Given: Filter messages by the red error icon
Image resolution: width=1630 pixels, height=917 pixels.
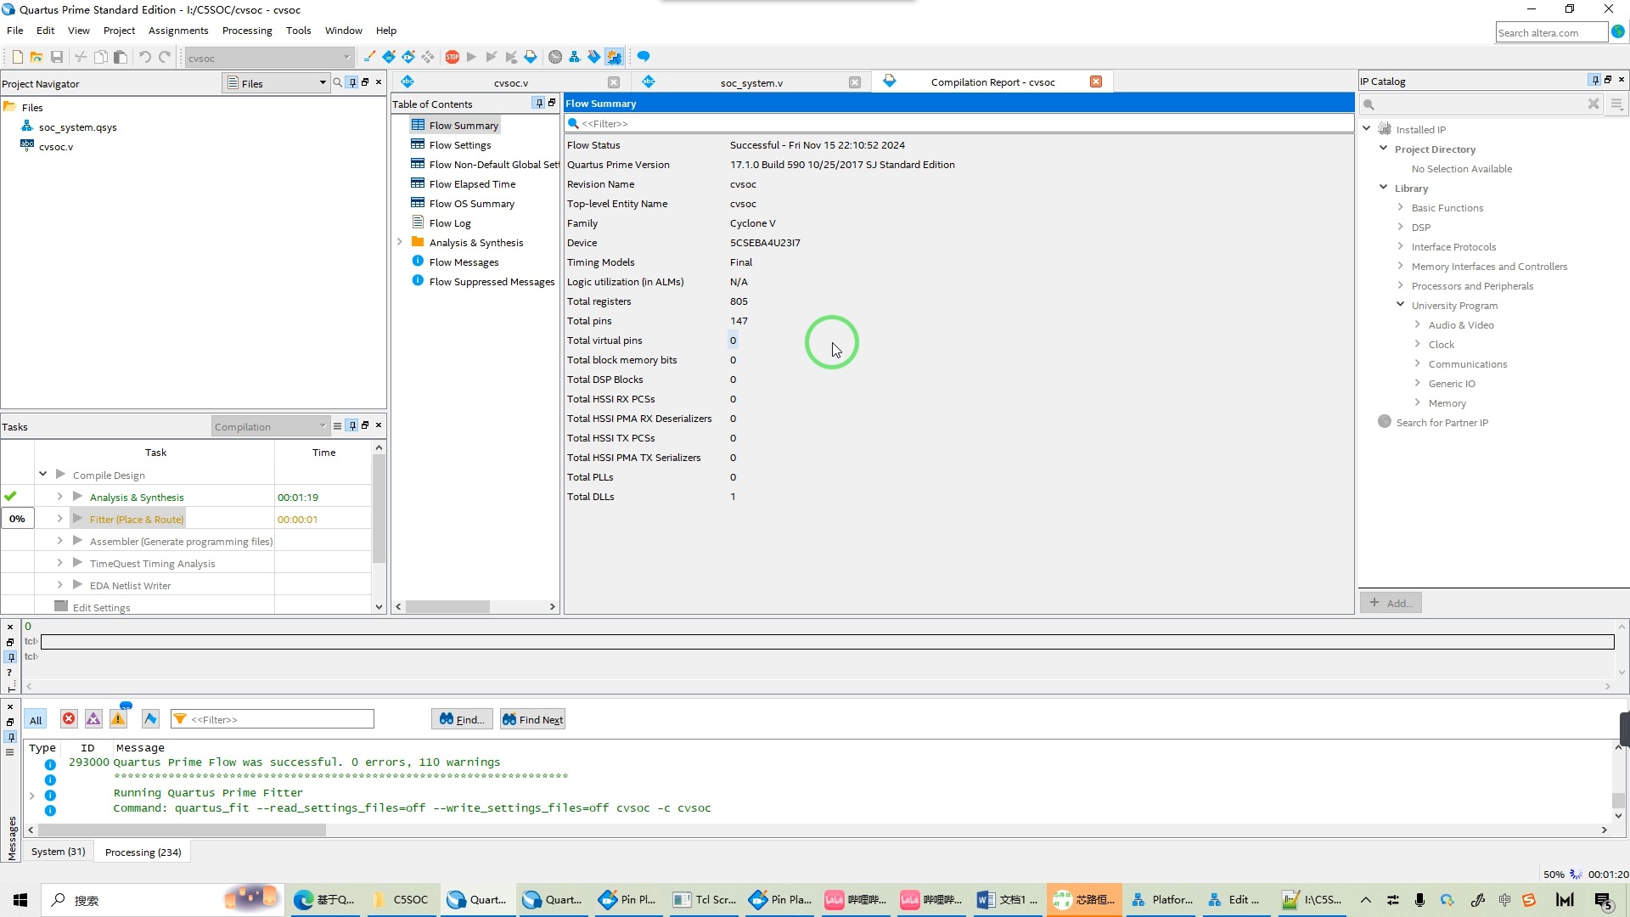Looking at the screenshot, I should 69,719.
